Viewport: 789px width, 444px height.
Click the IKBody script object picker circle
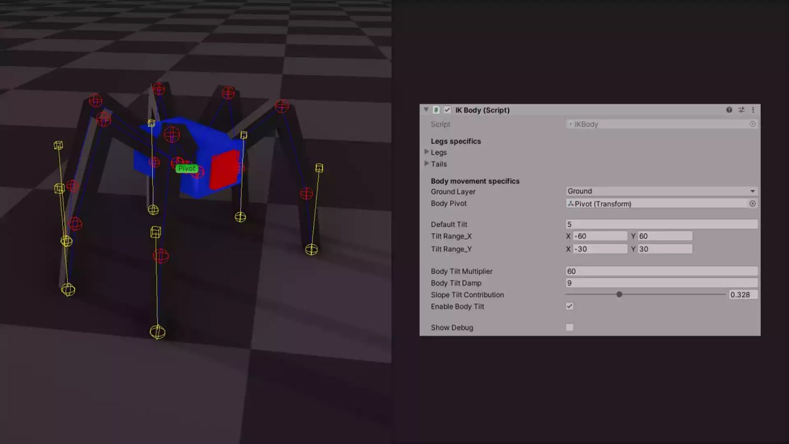[x=753, y=124]
